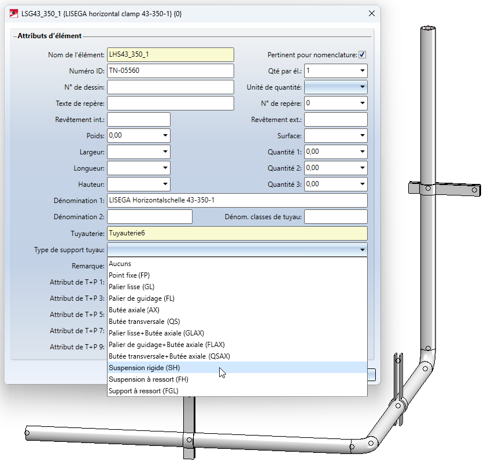
Task: Toggle the Pertinent pour nomenclature checkbox
Action: 362,55
